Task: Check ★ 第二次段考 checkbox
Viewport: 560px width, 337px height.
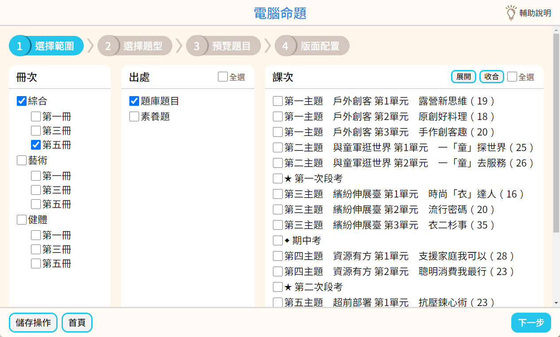Action: (278, 287)
